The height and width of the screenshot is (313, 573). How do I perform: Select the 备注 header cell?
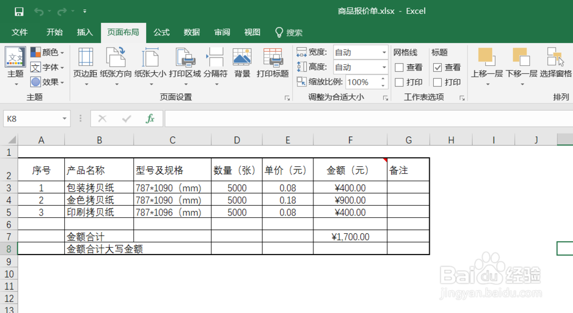point(408,170)
